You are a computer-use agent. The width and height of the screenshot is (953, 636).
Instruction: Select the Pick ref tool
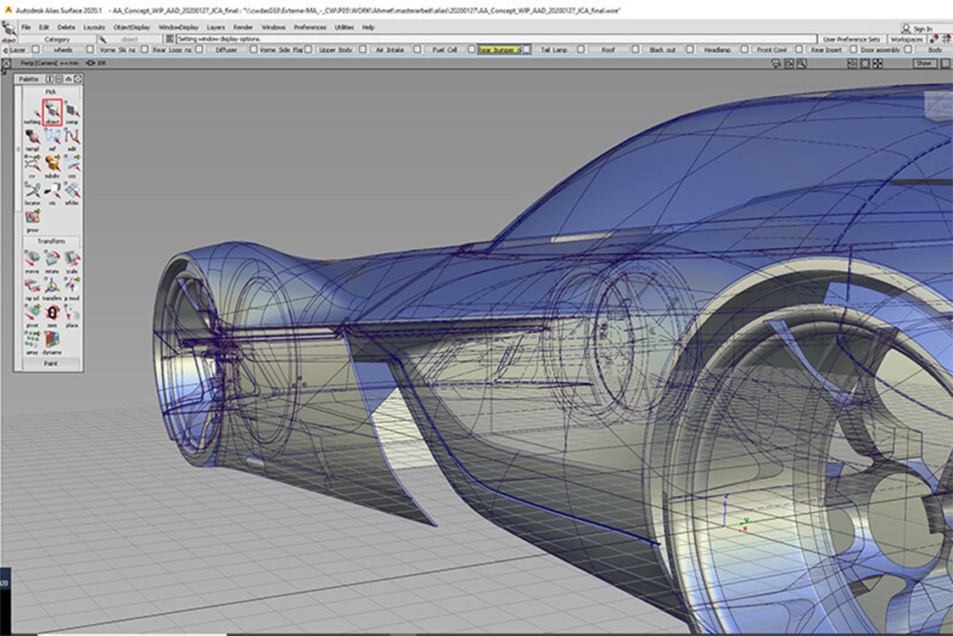point(52,140)
